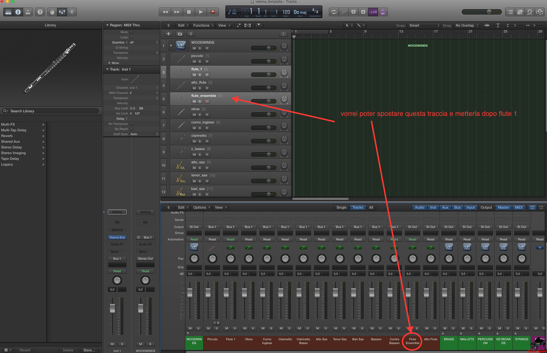Click the add new track plus icon

pos(168,34)
